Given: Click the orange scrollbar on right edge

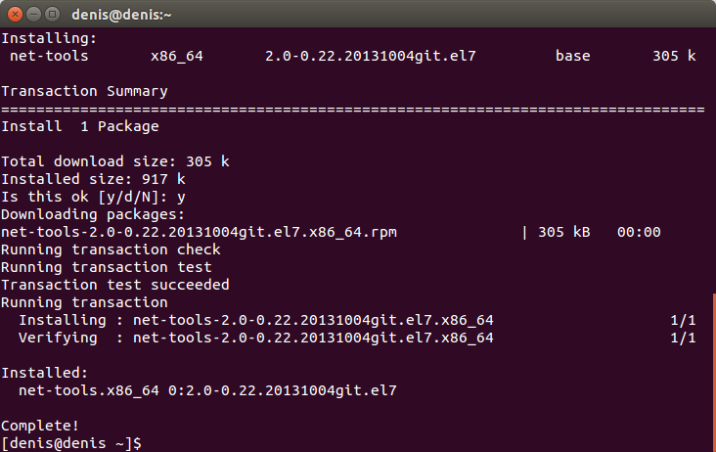Looking at the screenshot, I should (x=714, y=372).
